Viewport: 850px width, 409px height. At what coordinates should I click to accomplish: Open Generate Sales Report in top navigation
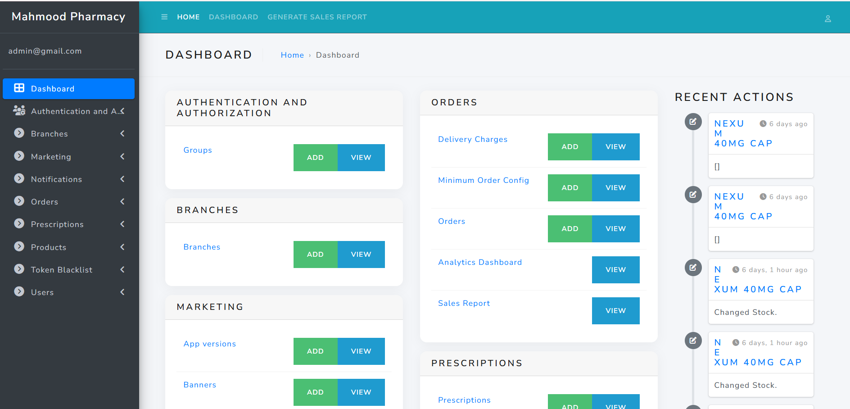pos(317,17)
